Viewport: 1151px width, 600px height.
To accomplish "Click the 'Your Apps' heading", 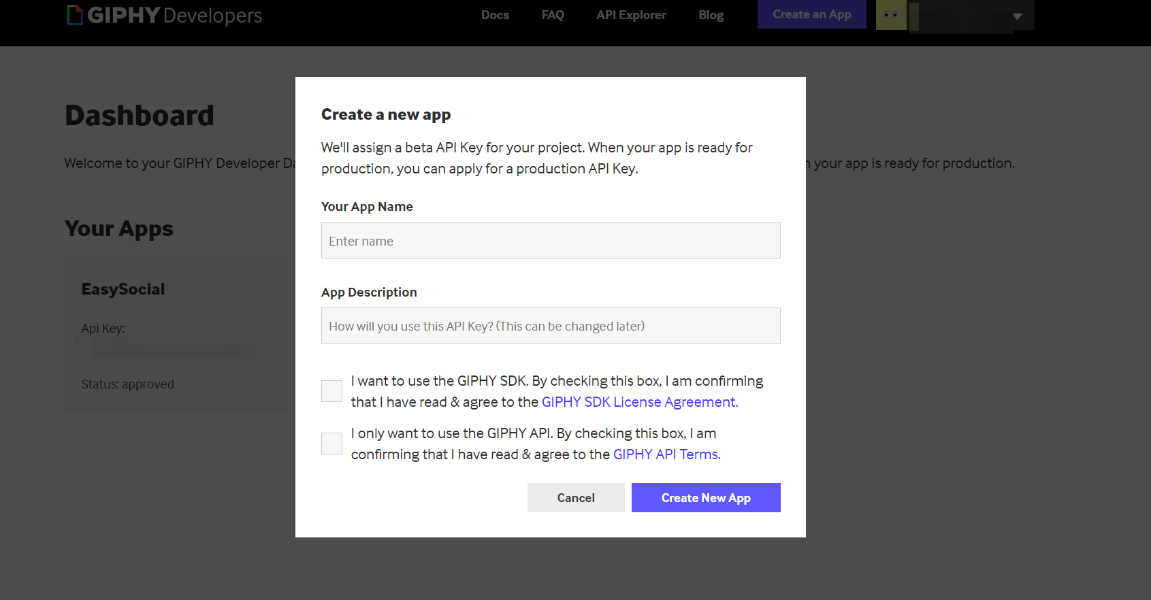I will 119,229.
